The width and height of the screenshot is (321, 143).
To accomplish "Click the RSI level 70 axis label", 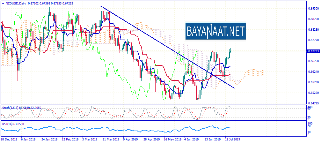I will pyautogui.click(x=310, y=126).
